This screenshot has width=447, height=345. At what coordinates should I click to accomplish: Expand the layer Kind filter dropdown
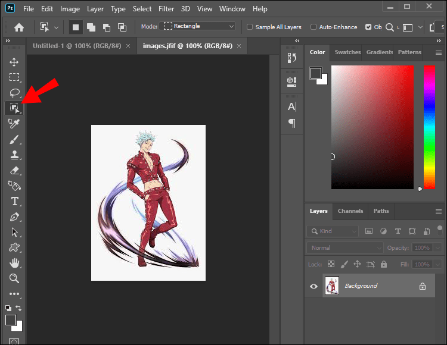click(334, 231)
